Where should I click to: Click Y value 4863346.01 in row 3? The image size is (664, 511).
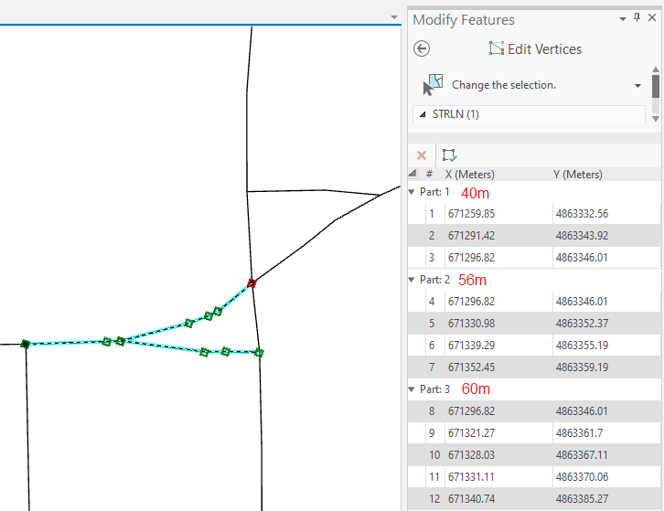[582, 258]
